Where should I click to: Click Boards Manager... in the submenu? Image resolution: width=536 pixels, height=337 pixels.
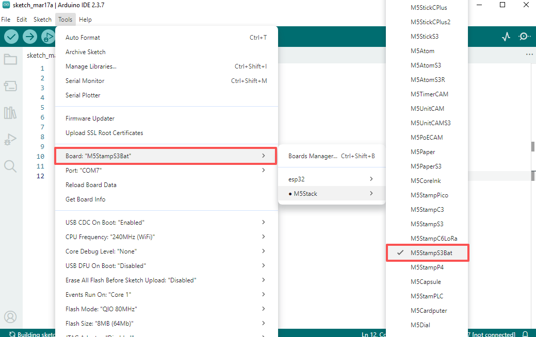(313, 156)
